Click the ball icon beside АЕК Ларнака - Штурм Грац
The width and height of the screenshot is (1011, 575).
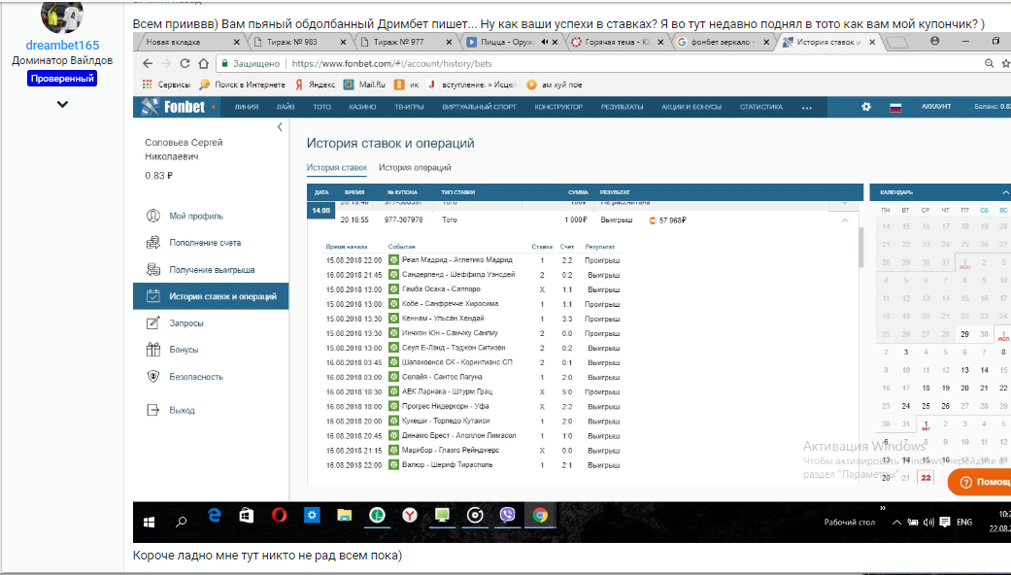tap(393, 392)
